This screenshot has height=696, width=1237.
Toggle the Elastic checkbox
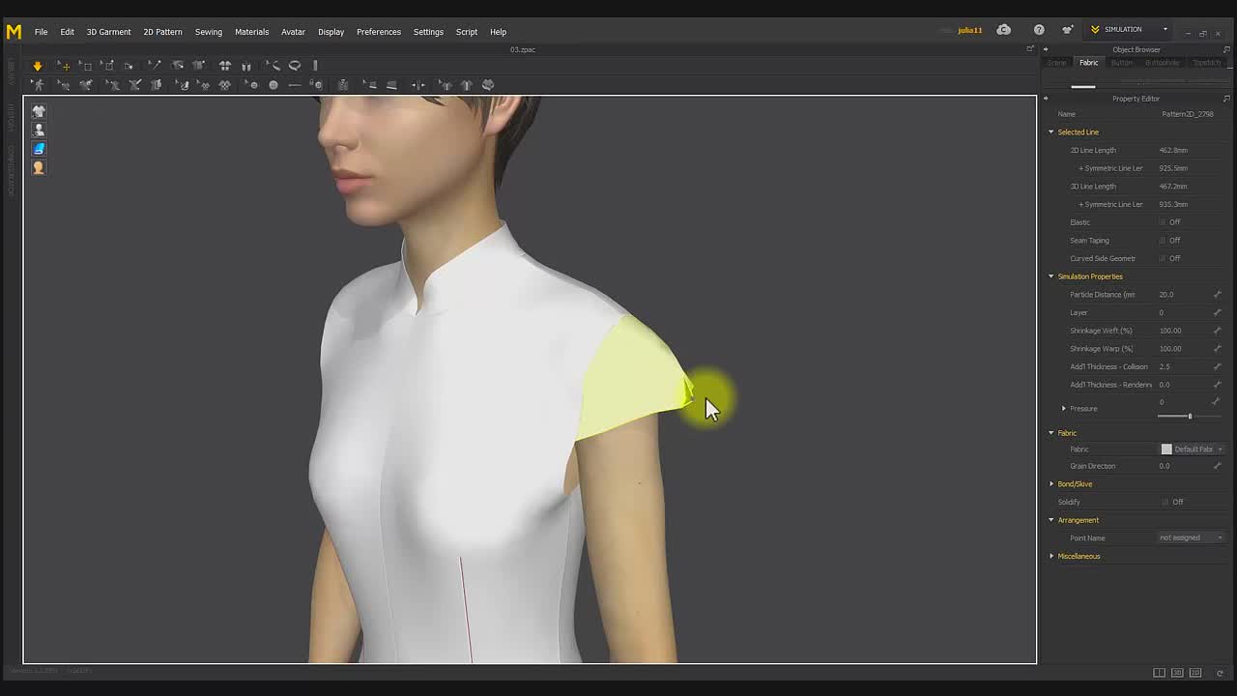pos(1163,222)
